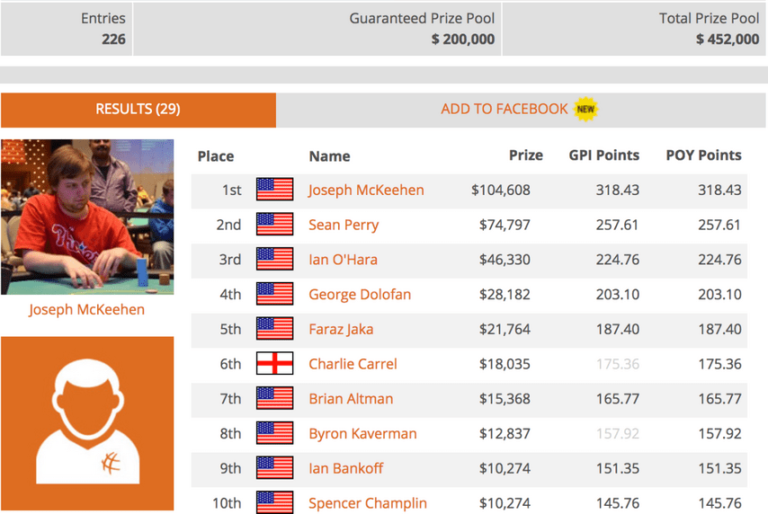The image size is (768, 514).
Task: Switch to the ADD TO FACEBOOK tab
Action: click(x=521, y=110)
